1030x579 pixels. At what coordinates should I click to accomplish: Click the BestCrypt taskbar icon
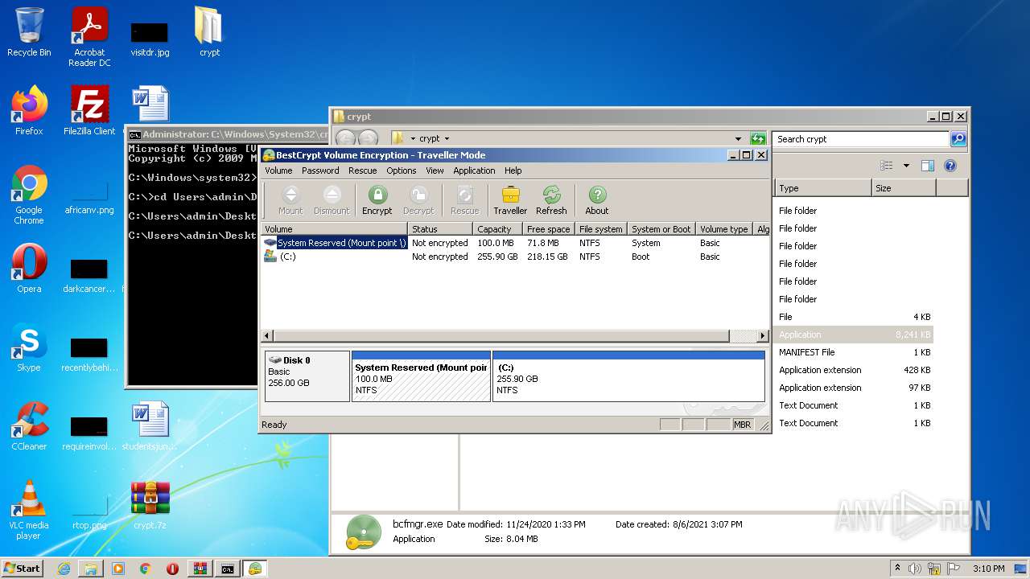255,569
